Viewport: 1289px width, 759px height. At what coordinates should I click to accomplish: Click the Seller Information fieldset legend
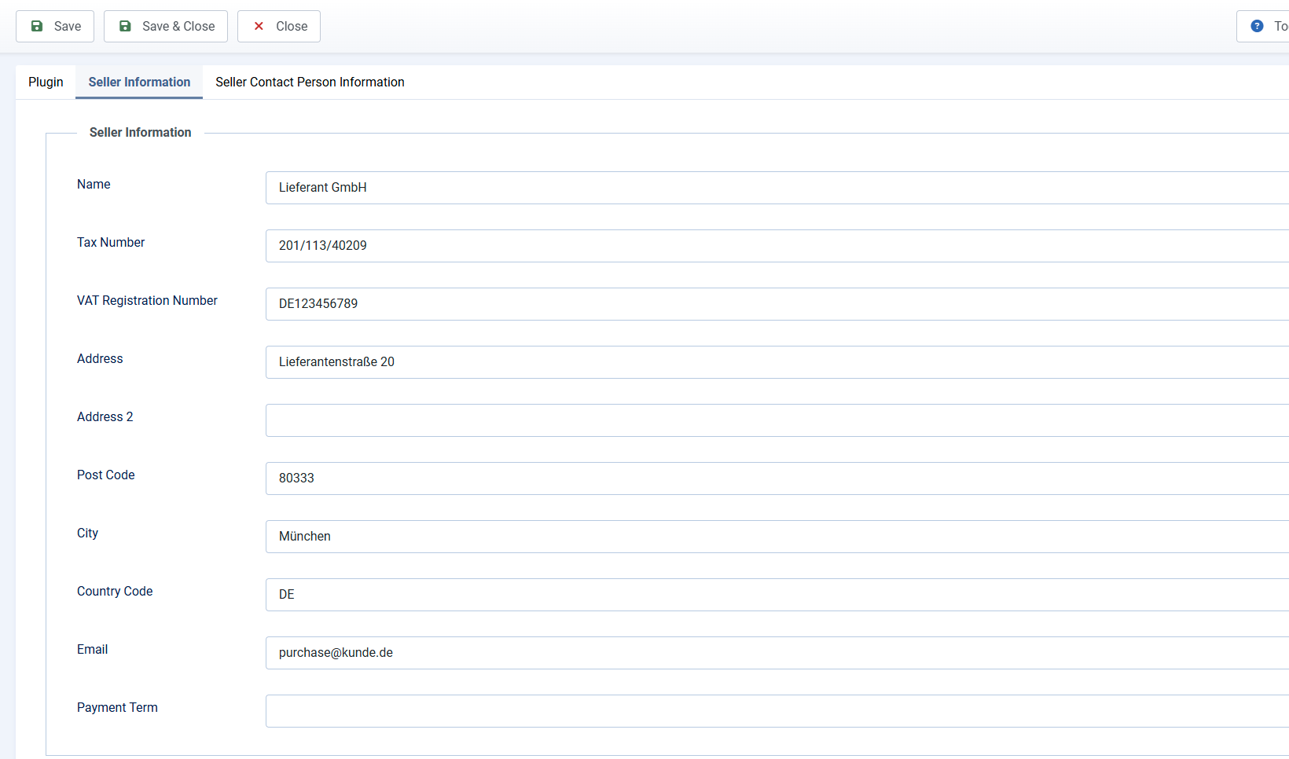(x=141, y=132)
